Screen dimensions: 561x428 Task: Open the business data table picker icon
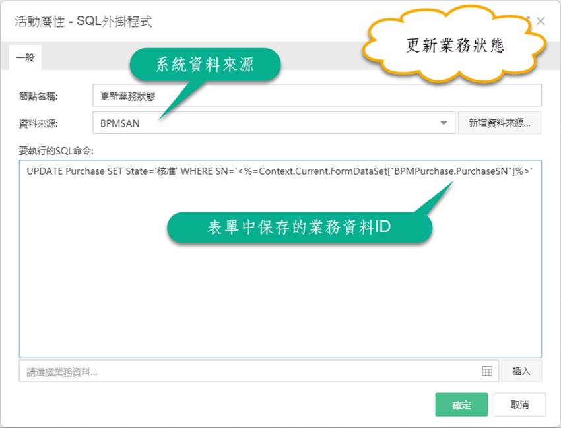(x=487, y=371)
